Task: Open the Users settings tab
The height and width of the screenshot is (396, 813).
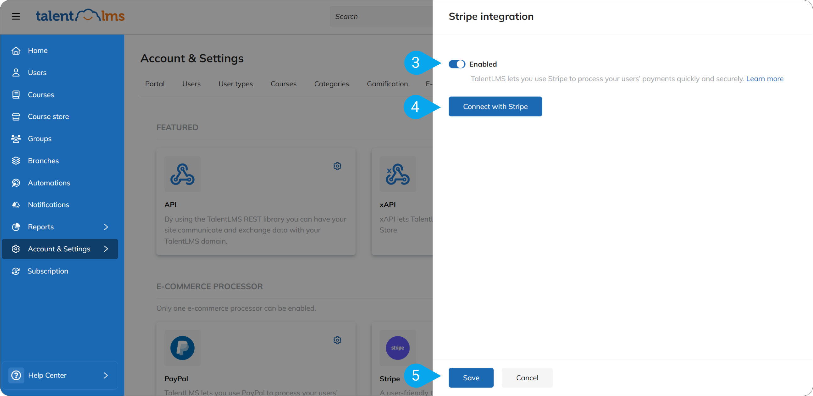Action: (191, 84)
